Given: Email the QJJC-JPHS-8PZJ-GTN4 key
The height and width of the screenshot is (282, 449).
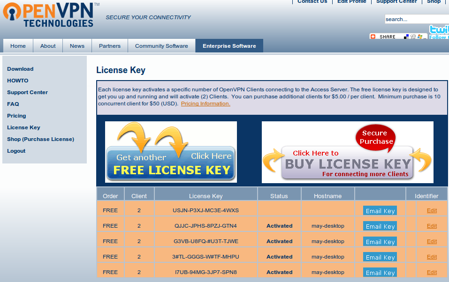Looking at the screenshot, I should (x=380, y=226).
